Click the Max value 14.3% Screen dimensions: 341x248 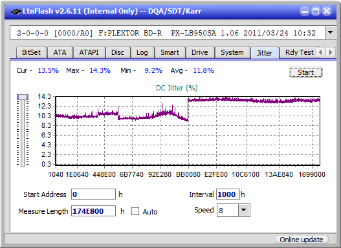click(x=100, y=70)
